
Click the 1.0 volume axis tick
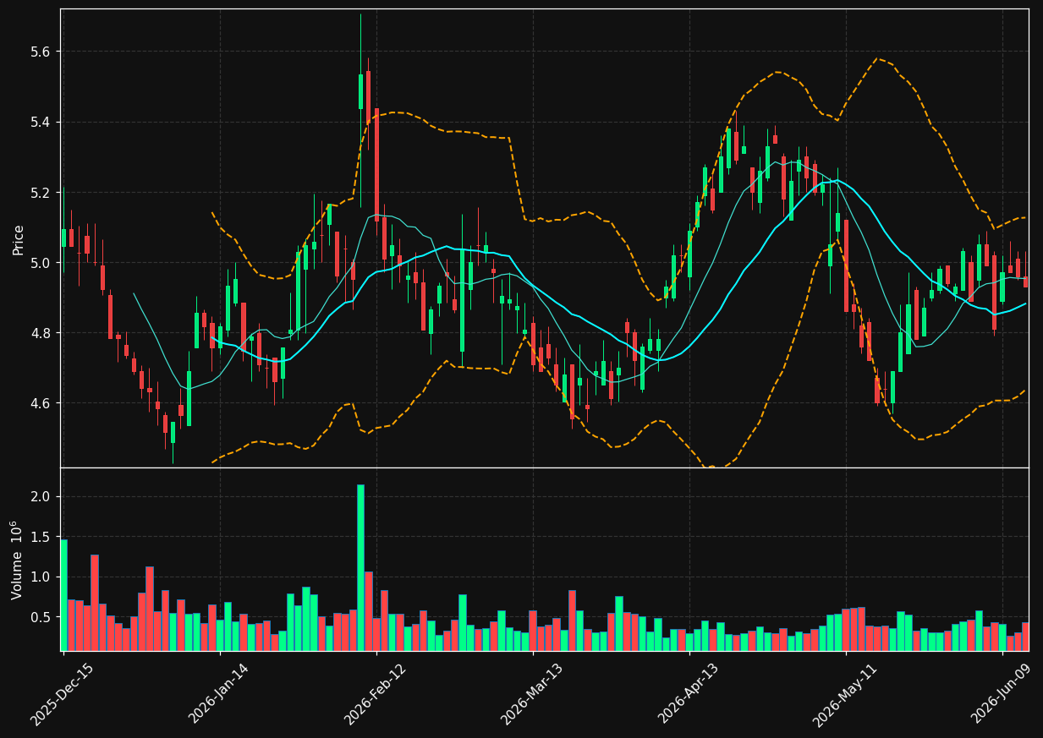click(x=41, y=577)
